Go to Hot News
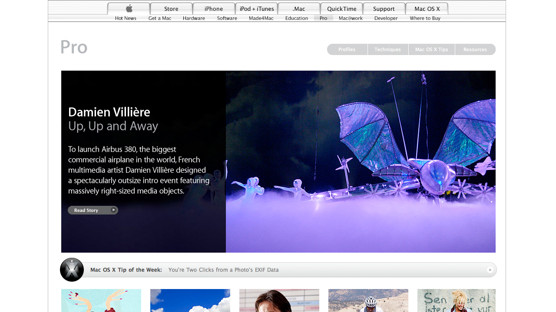 (x=126, y=18)
